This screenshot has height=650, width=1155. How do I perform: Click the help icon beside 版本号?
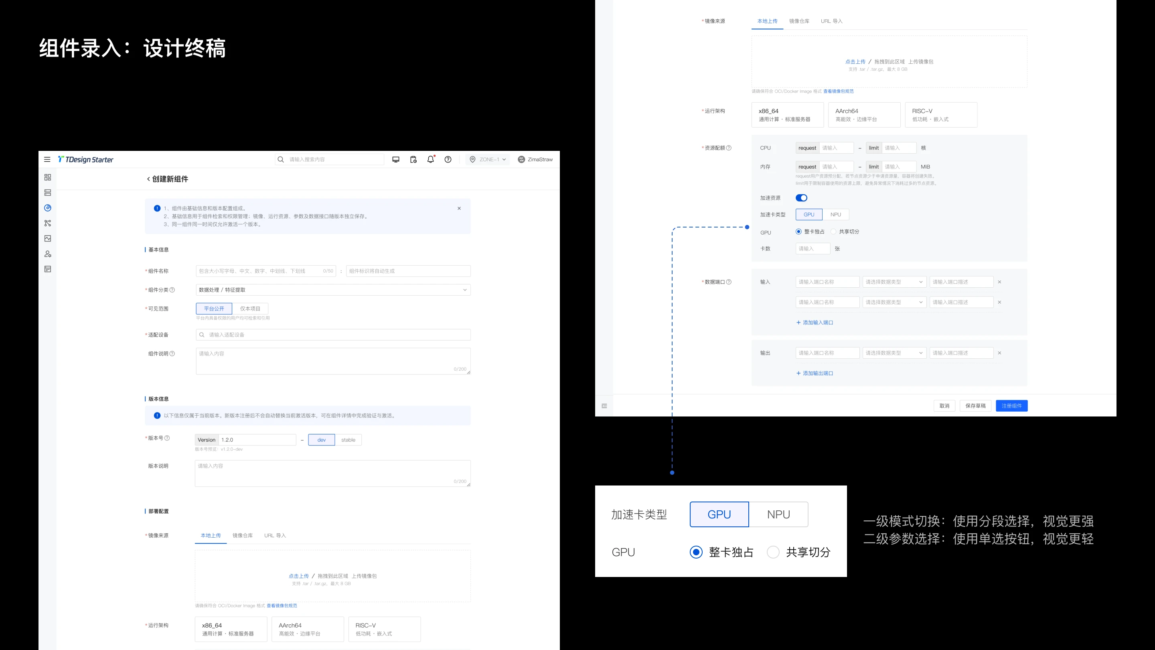click(167, 438)
